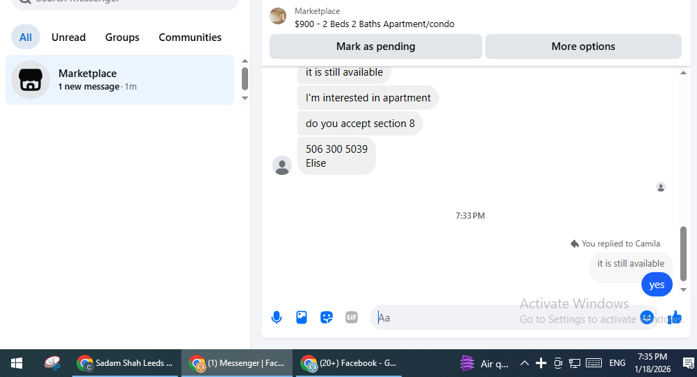Click the Marketplace storefront icon in chat list
The width and height of the screenshot is (697, 377).
[x=30, y=80]
